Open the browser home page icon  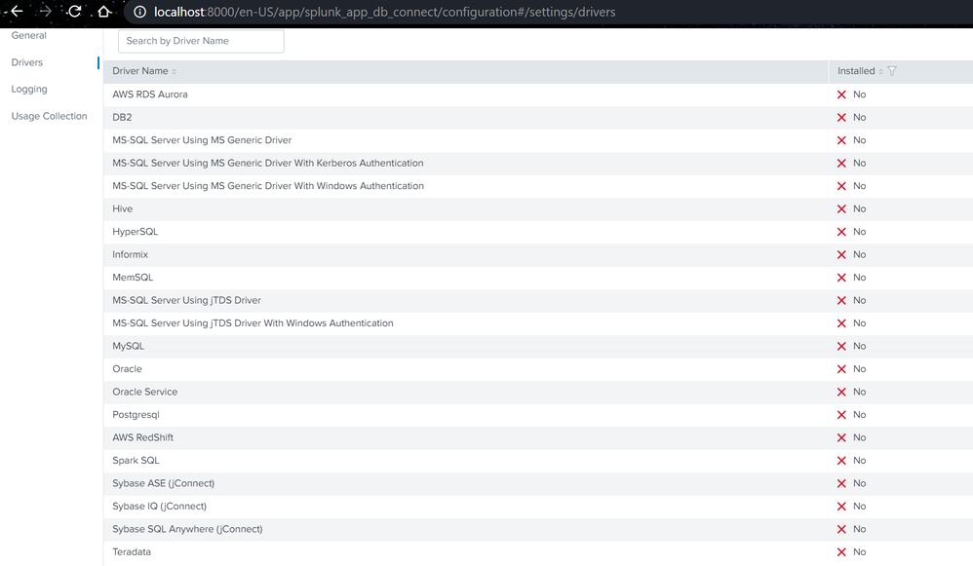coord(104,11)
